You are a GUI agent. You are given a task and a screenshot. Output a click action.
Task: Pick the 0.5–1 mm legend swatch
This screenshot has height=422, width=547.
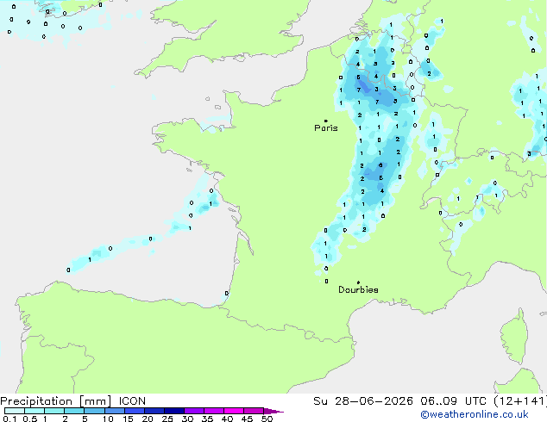click(x=35, y=411)
